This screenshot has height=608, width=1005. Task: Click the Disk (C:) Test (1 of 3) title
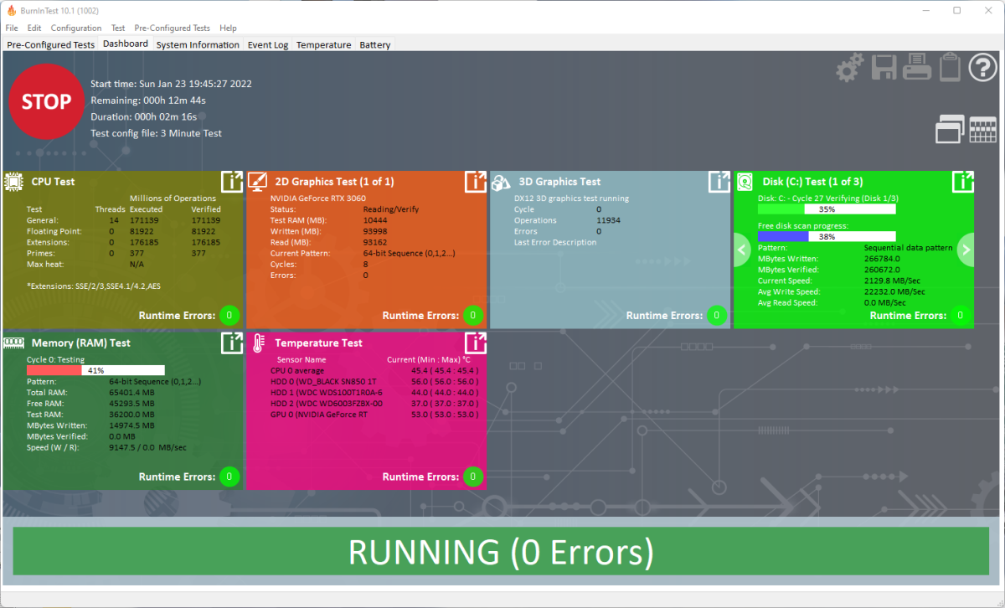[812, 182]
